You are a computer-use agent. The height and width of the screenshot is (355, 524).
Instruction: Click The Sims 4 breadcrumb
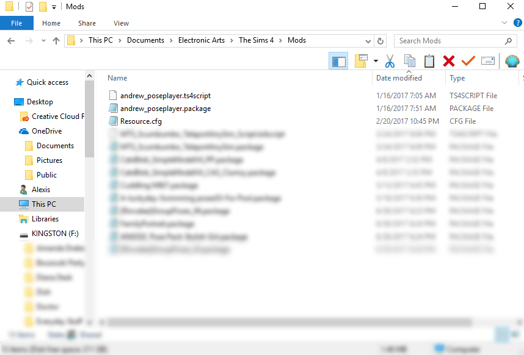256,40
